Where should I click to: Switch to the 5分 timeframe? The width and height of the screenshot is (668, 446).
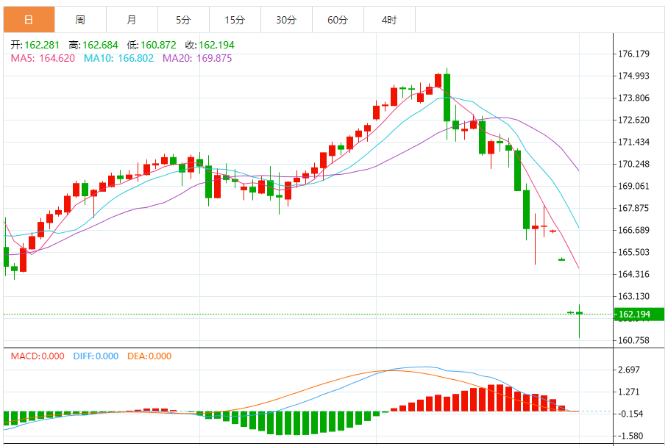click(183, 20)
